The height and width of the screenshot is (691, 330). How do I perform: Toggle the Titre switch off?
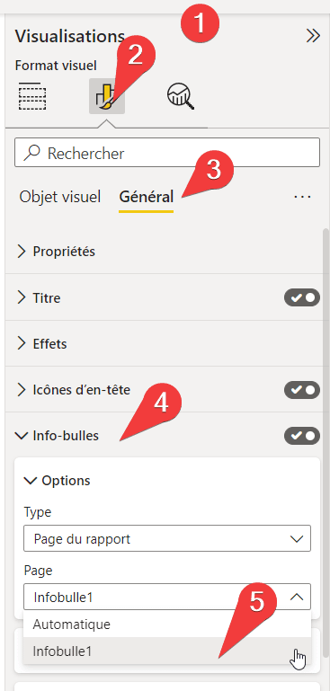click(x=302, y=298)
